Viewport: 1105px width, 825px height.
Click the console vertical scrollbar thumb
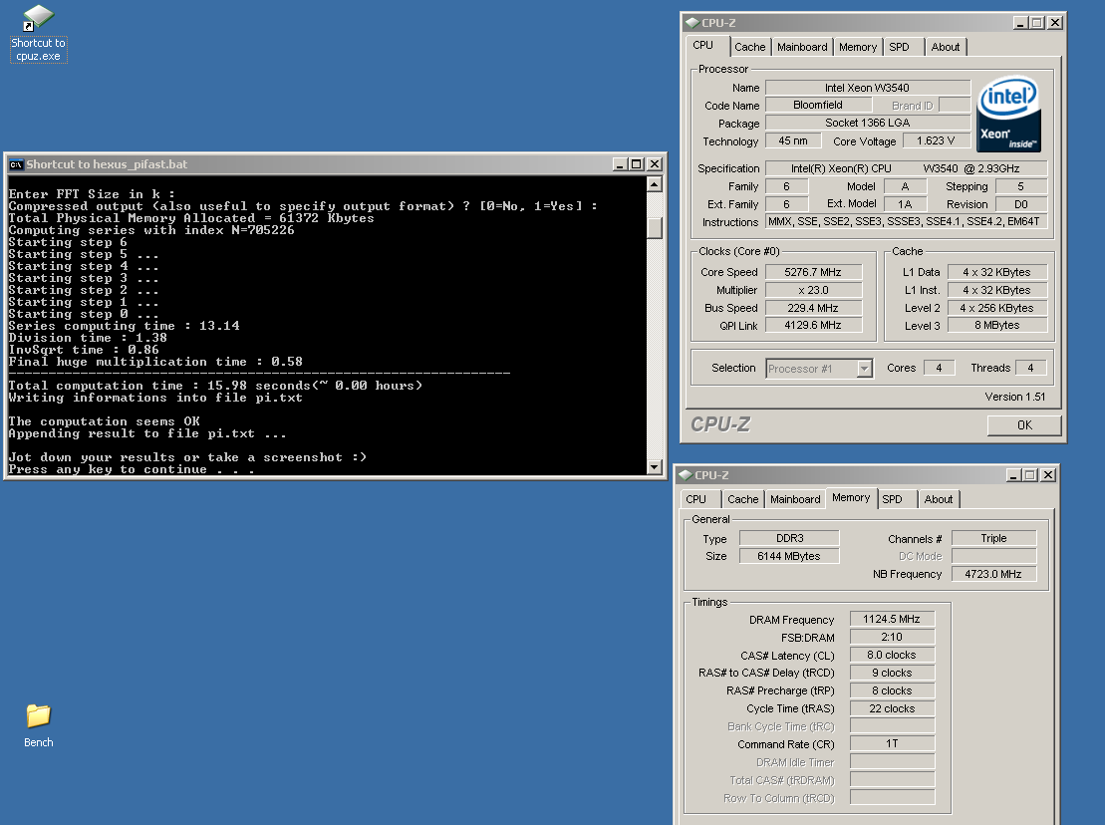pyautogui.click(x=654, y=228)
